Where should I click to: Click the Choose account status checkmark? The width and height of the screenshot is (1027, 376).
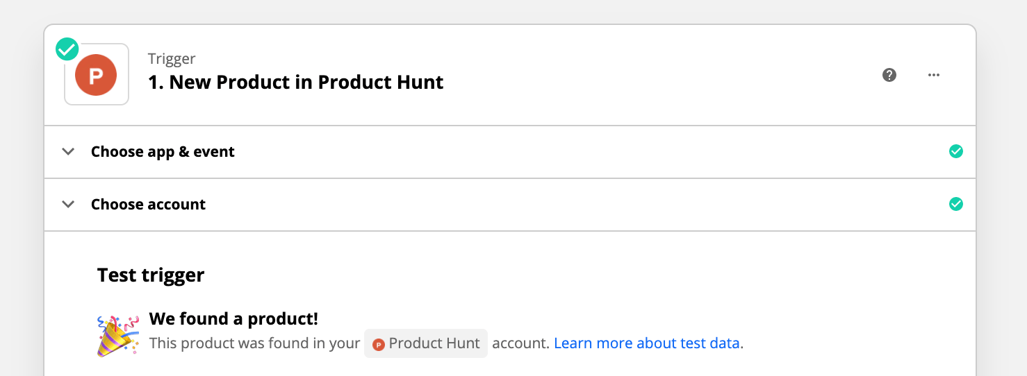coord(956,204)
